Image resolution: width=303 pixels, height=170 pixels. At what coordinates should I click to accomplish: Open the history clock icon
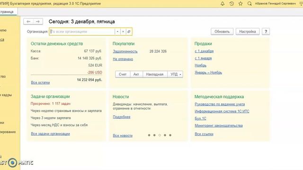click(x=232, y=3)
